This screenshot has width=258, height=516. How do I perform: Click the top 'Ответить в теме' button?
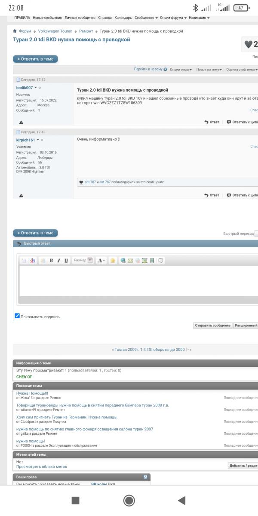[x=35, y=59]
